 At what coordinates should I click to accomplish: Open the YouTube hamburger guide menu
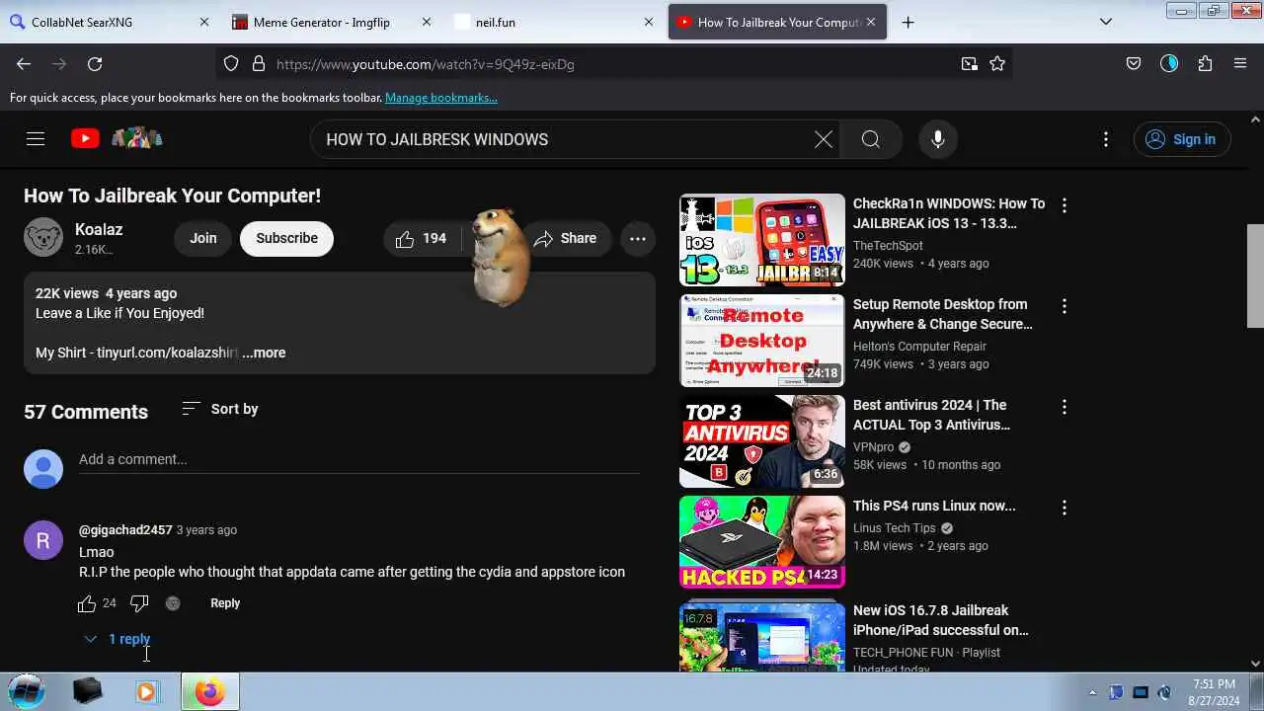tap(36, 139)
